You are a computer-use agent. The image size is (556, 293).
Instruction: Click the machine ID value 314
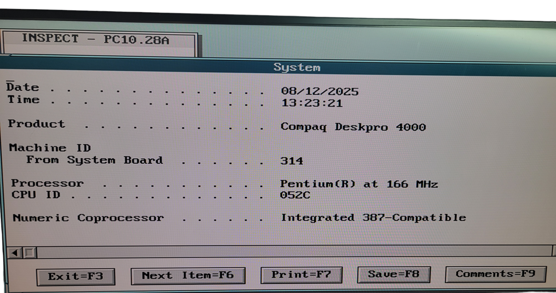tap(292, 161)
